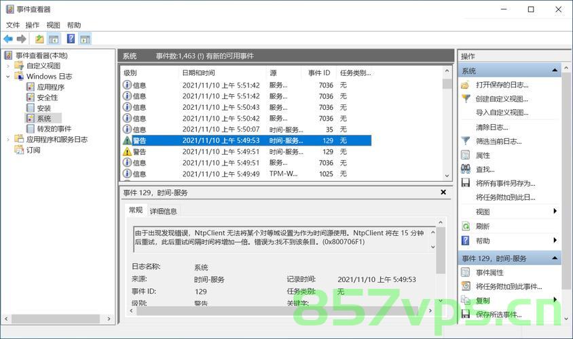Click left tree pane horizontal scrollbar right arrow

click(109, 319)
